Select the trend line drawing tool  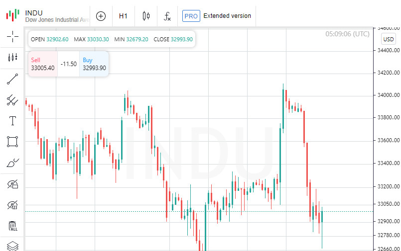[x=12, y=79]
